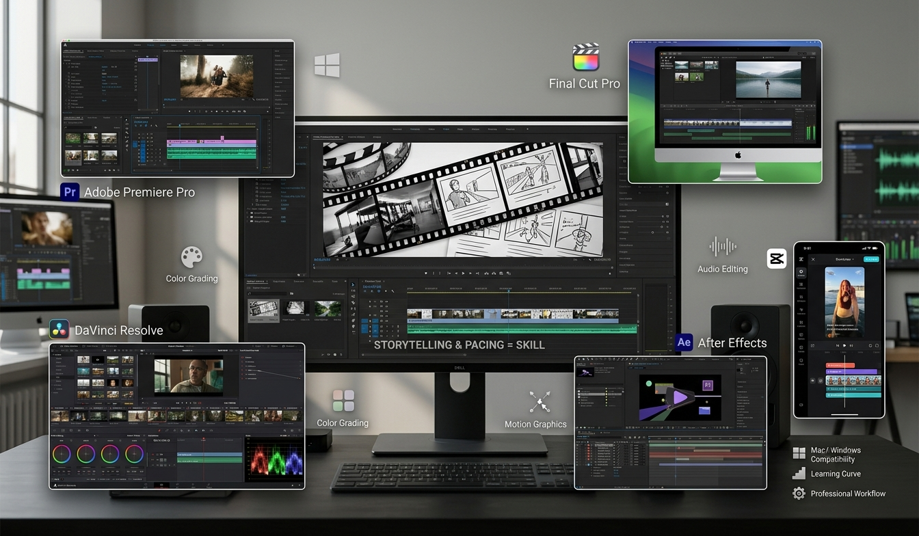
Task: Select the red clip in CapCut phone timeline
Action: [x=840, y=365]
